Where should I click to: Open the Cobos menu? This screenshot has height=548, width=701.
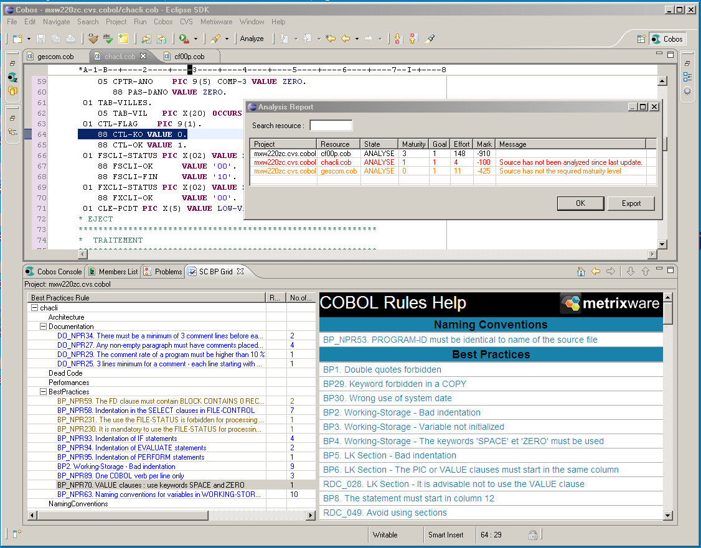click(163, 21)
